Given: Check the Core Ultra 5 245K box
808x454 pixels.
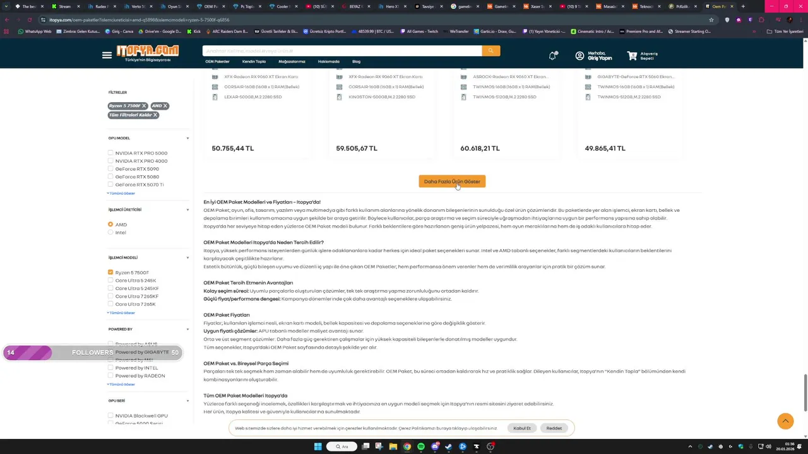Looking at the screenshot, I should pos(110,281).
